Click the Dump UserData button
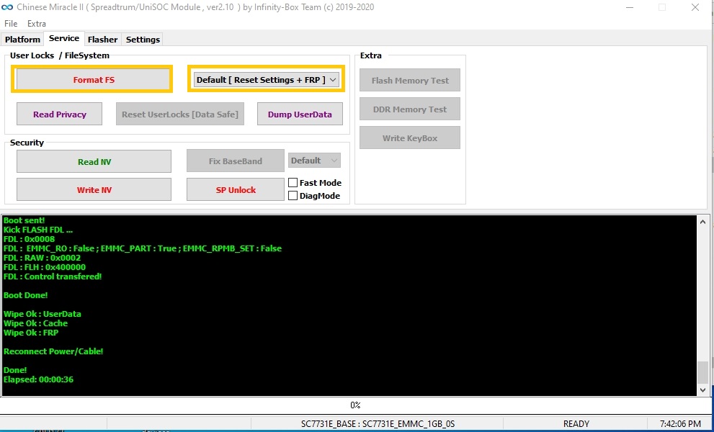The height and width of the screenshot is (432, 714). [300, 114]
